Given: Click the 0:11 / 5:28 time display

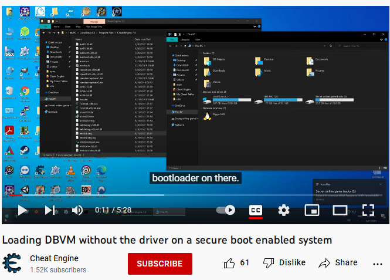Looking at the screenshot, I should point(113,210).
